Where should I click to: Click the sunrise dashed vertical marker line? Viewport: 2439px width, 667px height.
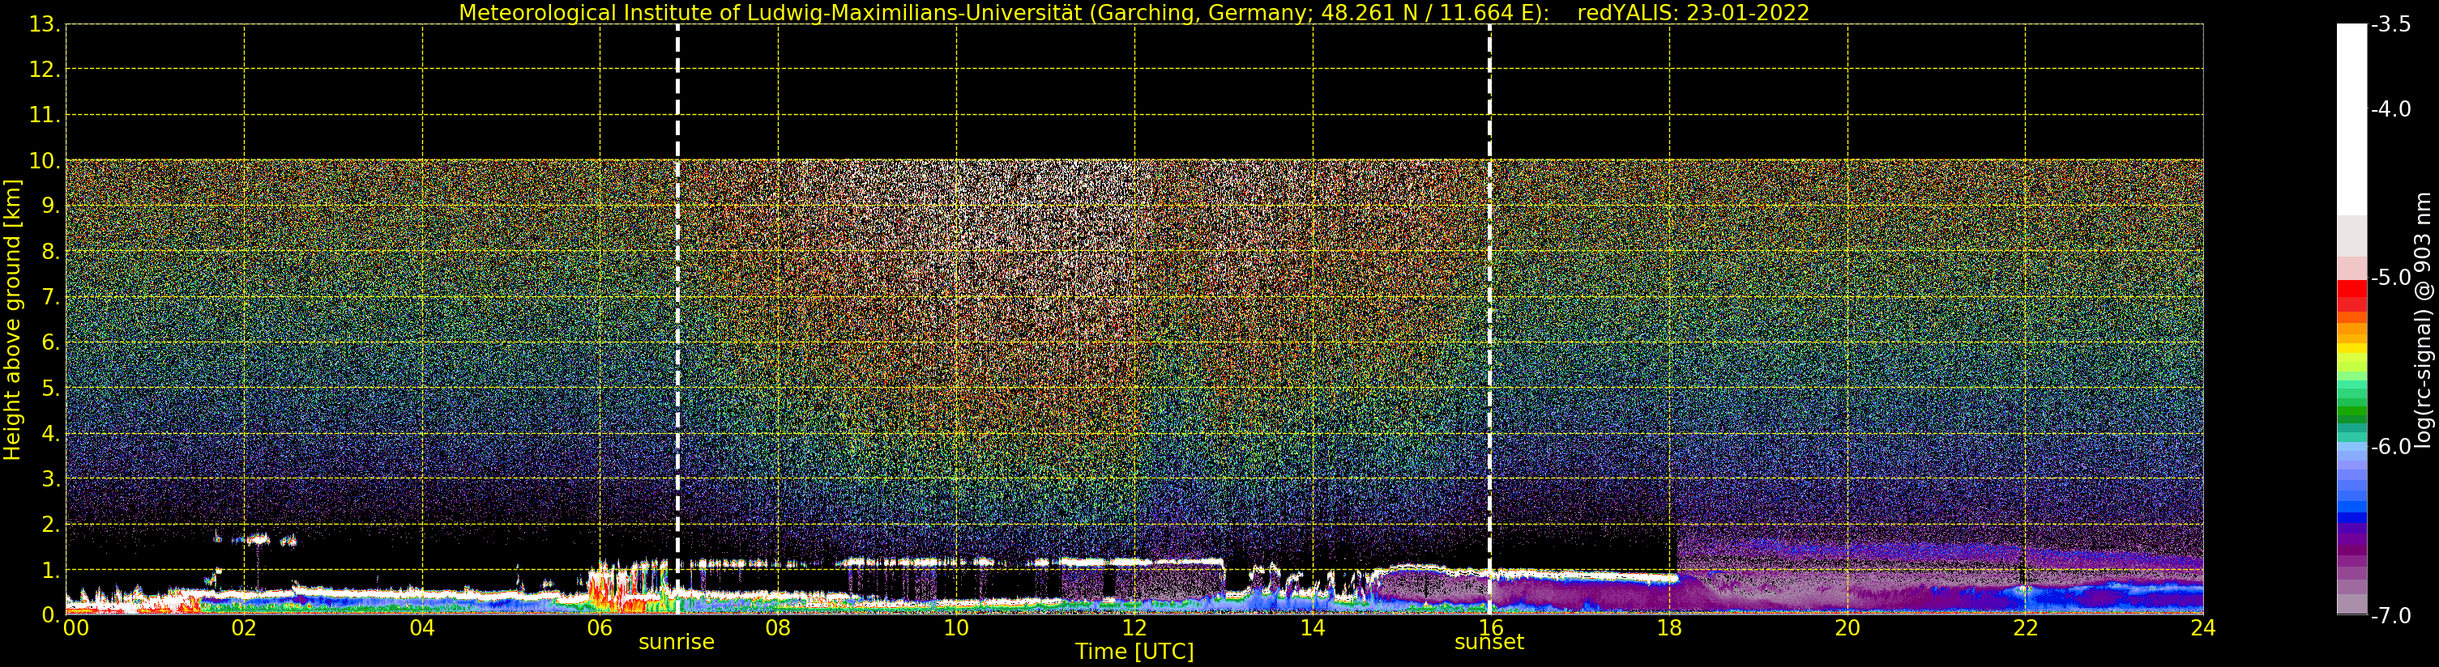678,319
